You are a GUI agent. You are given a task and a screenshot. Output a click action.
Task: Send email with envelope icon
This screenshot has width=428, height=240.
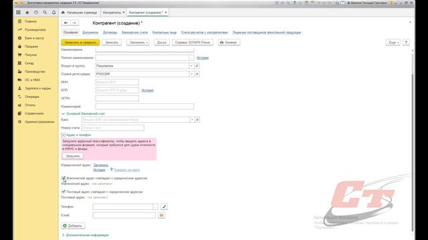click(162, 215)
